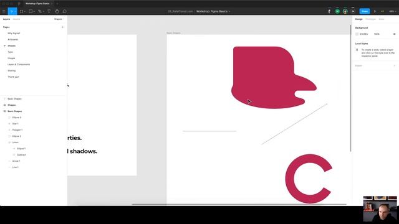
Task: Switch to the Assets tab
Action: [16, 19]
